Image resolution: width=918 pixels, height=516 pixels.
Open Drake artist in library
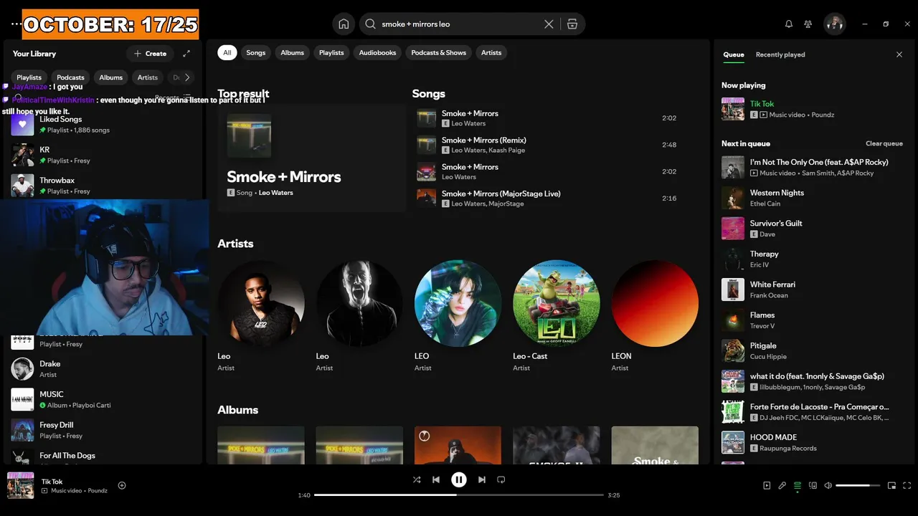coord(104,369)
